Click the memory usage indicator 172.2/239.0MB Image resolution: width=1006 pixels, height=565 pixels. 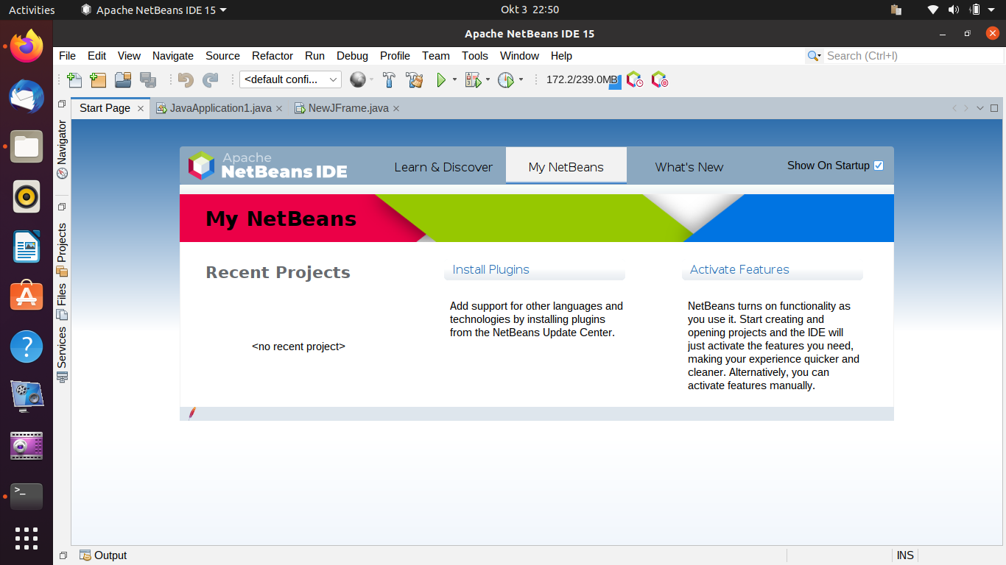[583, 79]
